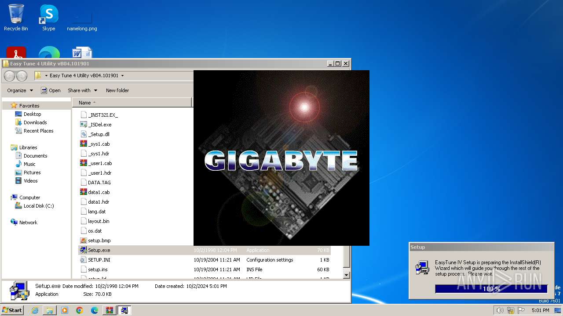Select the data1.cab archive icon
563x316 pixels.
[84, 192]
